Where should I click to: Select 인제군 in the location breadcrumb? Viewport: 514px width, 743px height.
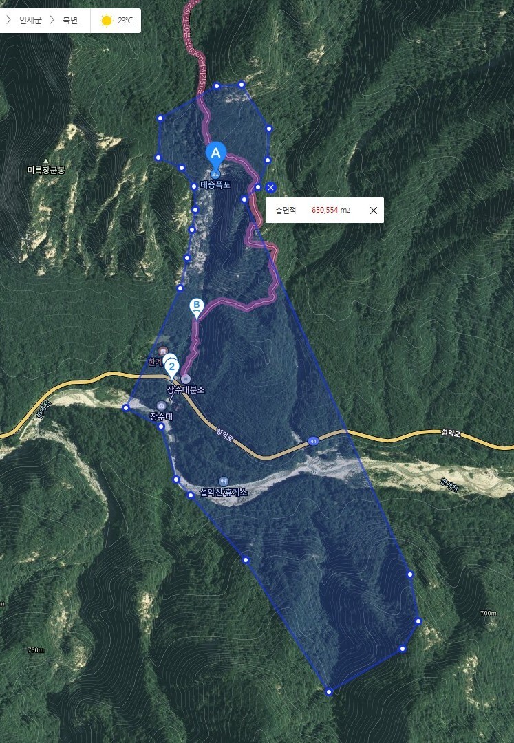30,21
